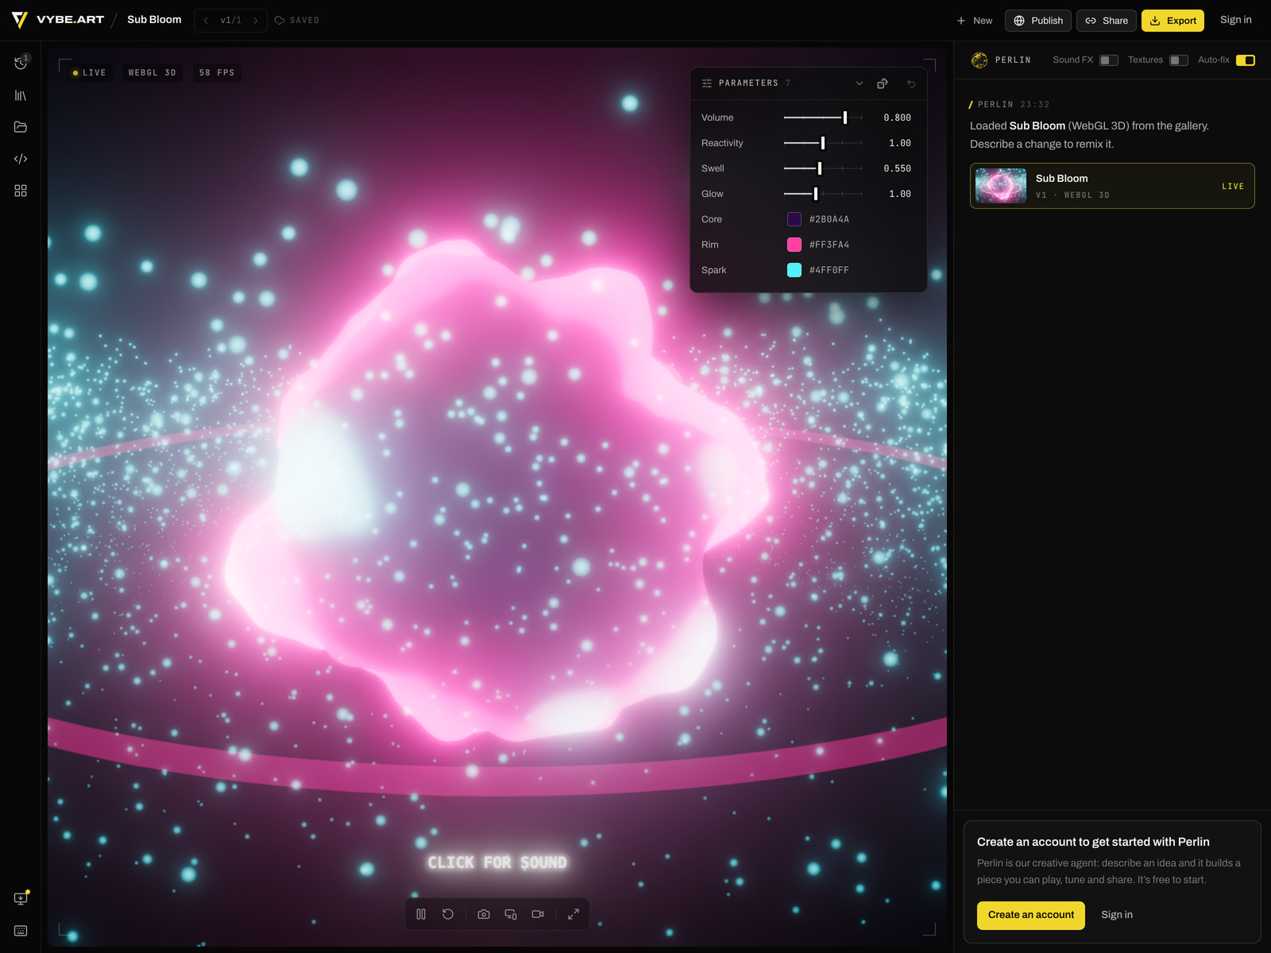Click the CLICK FOR SOUND overlay text
Viewport: 1271px width, 953px height.
click(x=497, y=862)
